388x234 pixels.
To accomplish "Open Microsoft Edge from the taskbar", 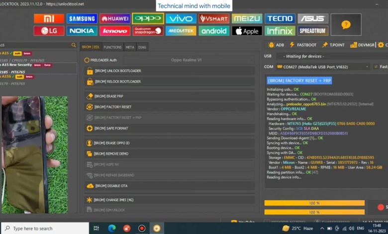I will [112, 229].
